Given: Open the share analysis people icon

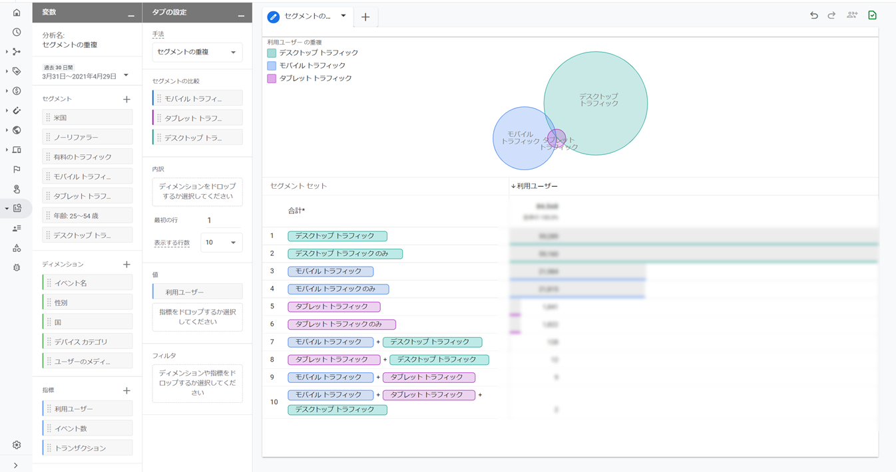Looking at the screenshot, I should (x=851, y=15).
